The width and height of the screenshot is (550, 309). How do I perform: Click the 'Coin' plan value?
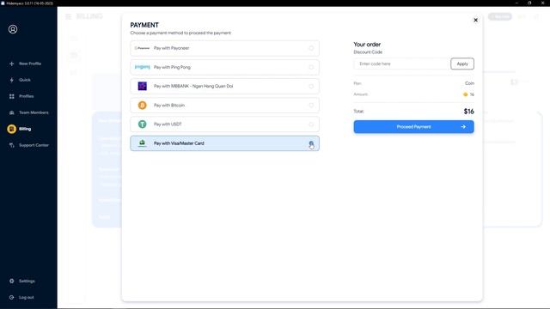click(469, 83)
